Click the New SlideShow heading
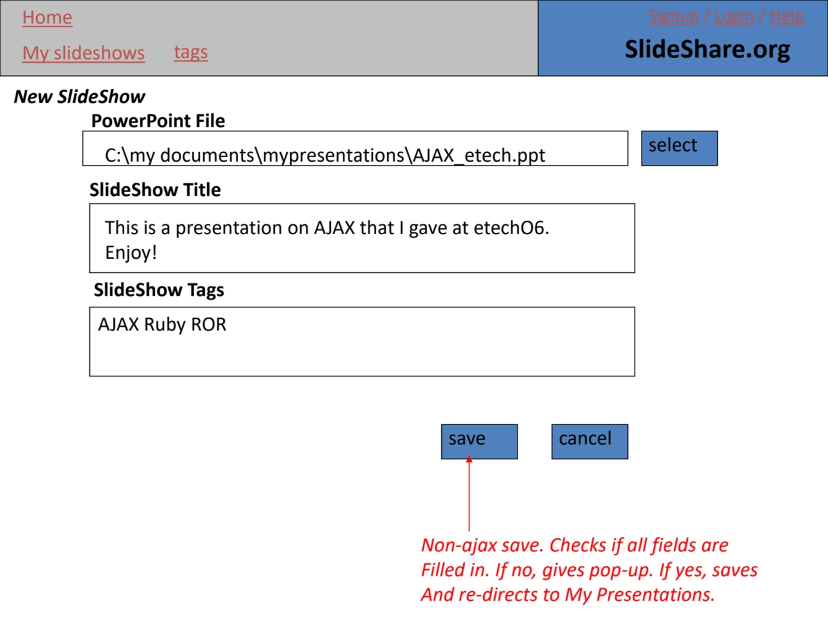 click(x=80, y=96)
